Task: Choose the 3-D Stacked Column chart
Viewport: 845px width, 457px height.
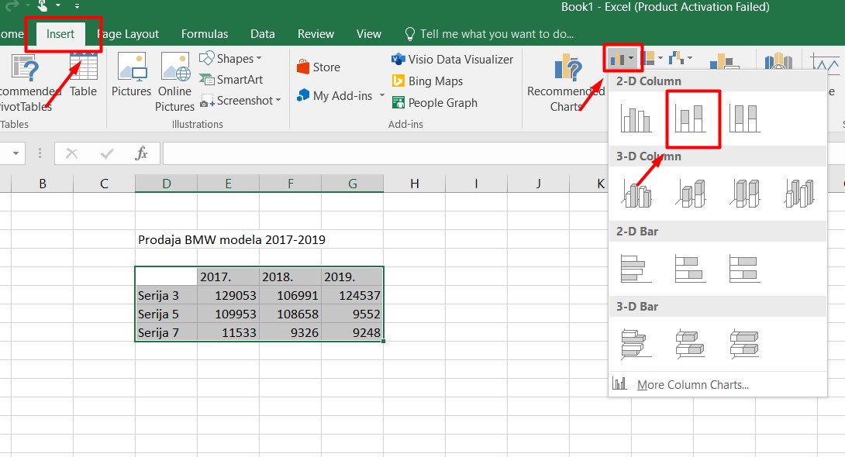Action: click(x=690, y=193)
